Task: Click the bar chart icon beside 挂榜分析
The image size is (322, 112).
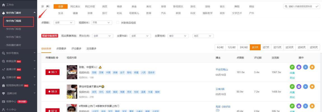Action: pyautogui.click(x=3, y=78)
